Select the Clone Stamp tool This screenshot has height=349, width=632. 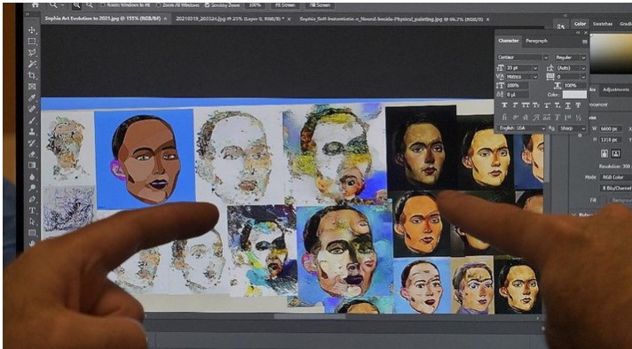(x=32, y=131)
